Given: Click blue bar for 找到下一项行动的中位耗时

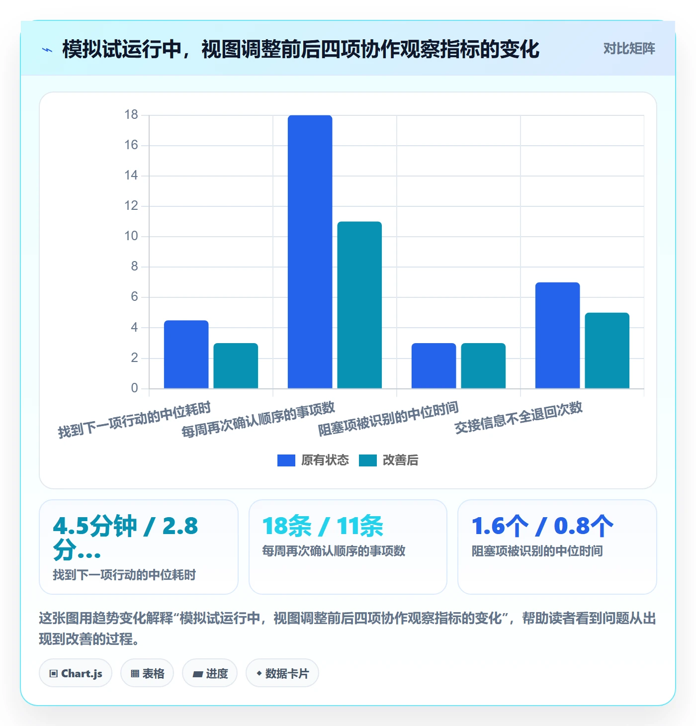Looking at the screenshot, I should pyautogui.click(x=186, y=354).
